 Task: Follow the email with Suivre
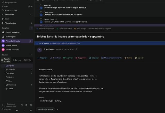[x=128, y=58]
